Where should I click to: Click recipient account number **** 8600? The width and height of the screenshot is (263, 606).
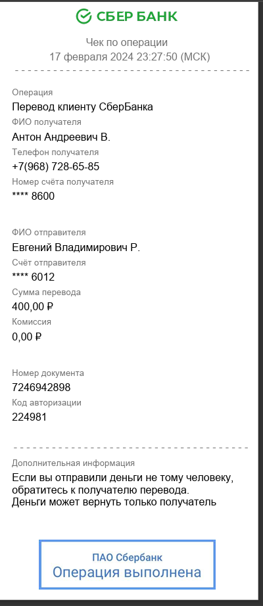coord(34,197)
